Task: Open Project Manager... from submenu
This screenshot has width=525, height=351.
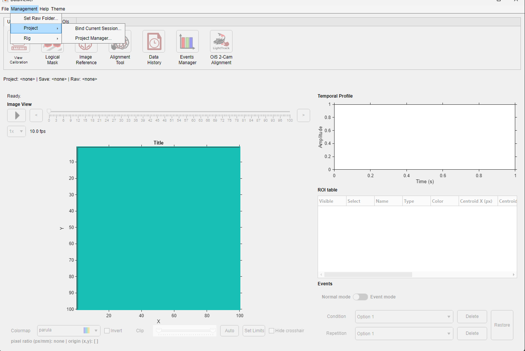Action: 93,38
